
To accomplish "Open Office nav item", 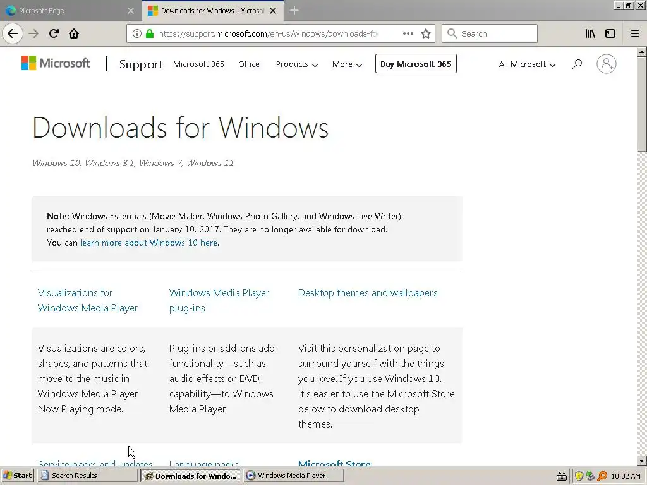I will pos(249,64).
